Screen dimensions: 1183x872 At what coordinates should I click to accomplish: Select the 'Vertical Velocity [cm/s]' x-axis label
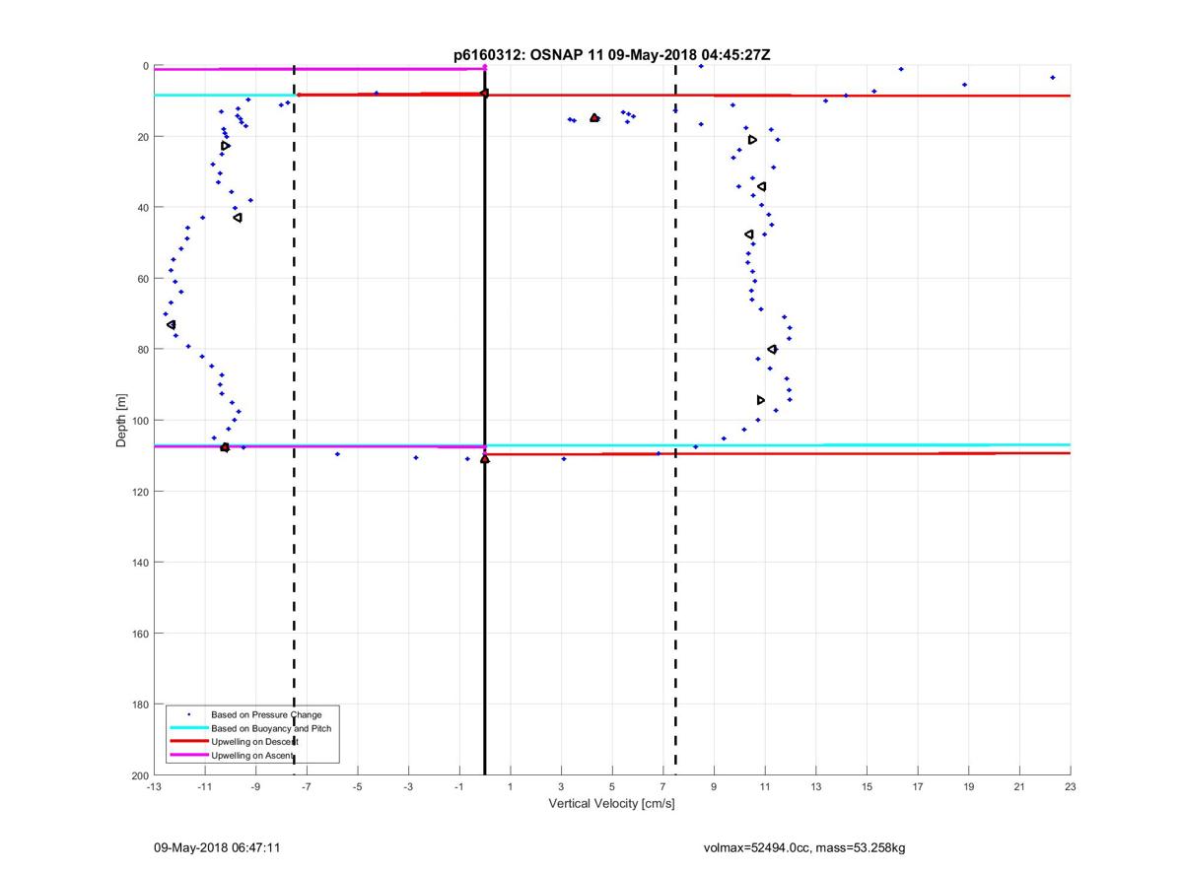[x=611, y=804]
